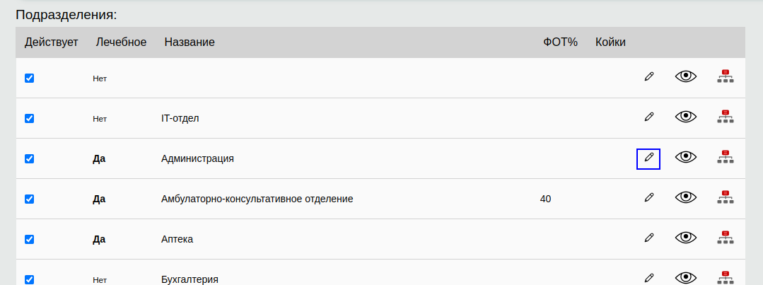The width and height of the screenshot is (763, 285).
Task: Click hierarchy icon in Администрация row
Action: (x=726, y=157)
